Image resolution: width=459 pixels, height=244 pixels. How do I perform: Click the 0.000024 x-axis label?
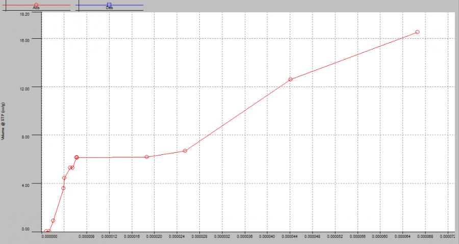177,236
